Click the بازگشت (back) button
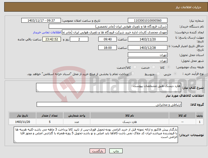 [x=98, y=151]
